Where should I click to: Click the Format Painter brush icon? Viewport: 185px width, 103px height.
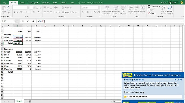pos(8,13)
